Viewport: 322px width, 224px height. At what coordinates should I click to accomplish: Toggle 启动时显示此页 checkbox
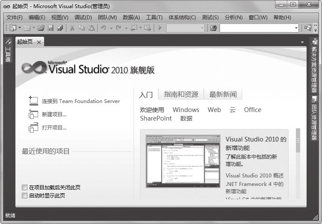[x=24, y=195]
